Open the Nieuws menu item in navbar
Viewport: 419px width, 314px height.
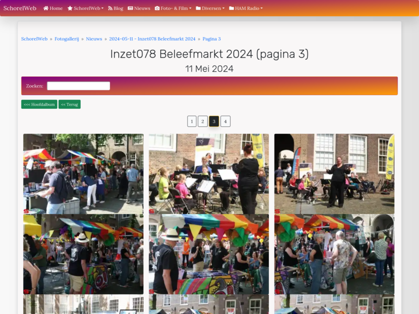[139, 8]
